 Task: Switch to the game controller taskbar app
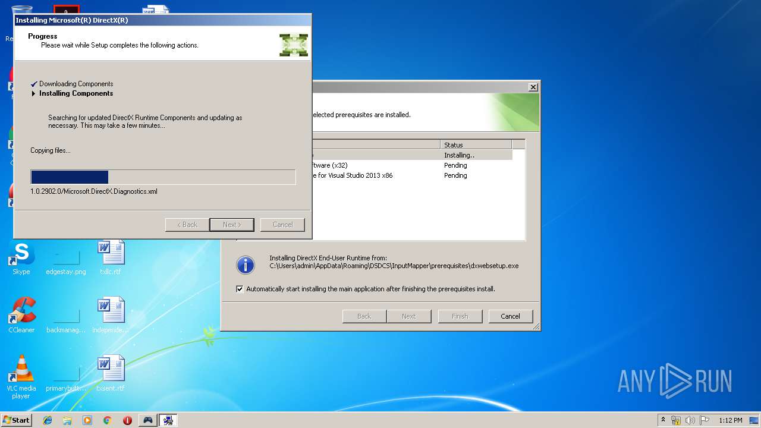point(147,420)
